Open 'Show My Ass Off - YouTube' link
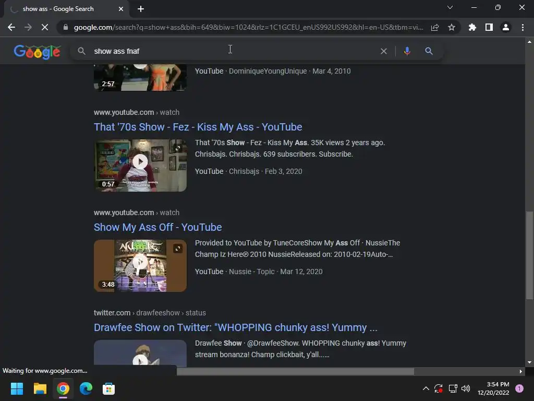The width and height of the screenshot is (534, 401). 157,227
